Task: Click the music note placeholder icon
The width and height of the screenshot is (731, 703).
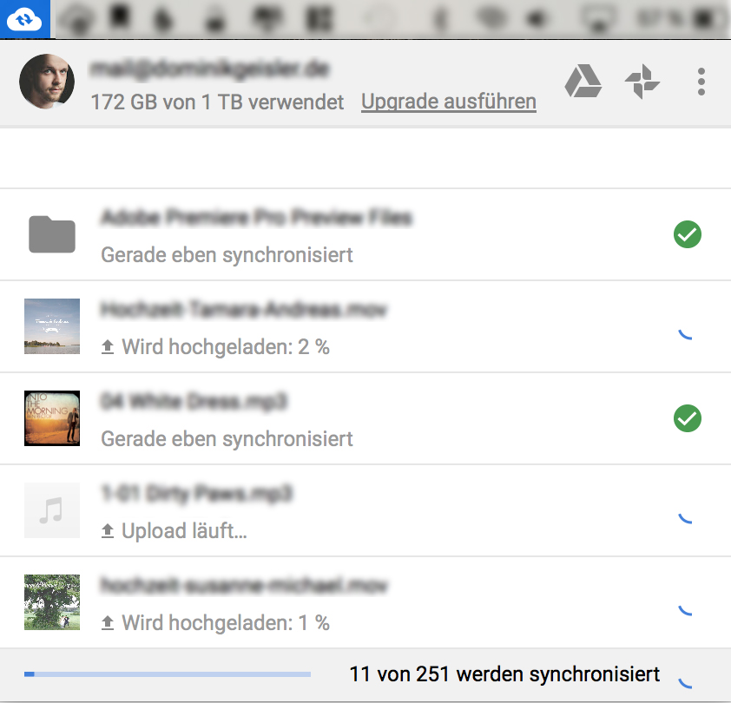Action: [52, 510]
